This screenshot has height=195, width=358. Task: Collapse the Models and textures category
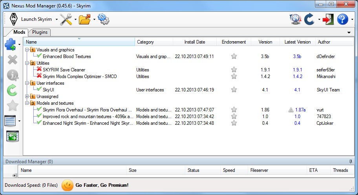pyautogui.click(x=27, y=103)
